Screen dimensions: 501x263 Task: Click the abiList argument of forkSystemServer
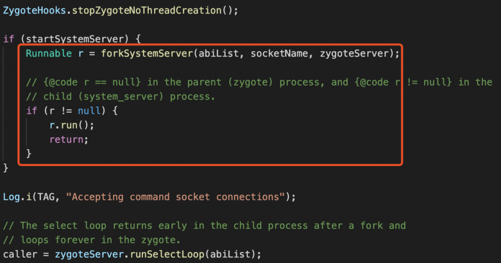[x=218, y=53]
